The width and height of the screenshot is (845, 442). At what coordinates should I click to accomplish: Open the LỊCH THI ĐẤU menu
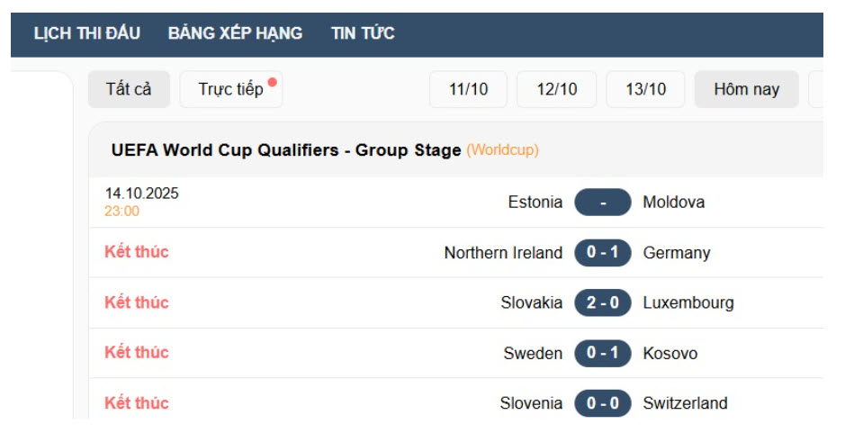point(87,33)
